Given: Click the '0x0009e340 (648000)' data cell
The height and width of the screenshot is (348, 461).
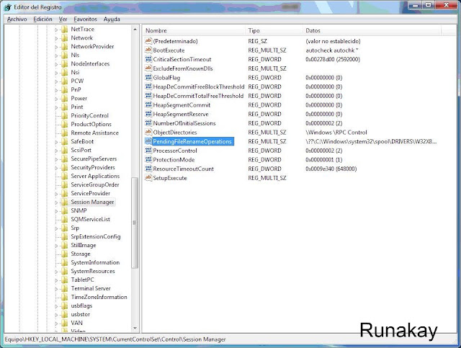Looking at the screenshot, I should (x=331, y=169).
